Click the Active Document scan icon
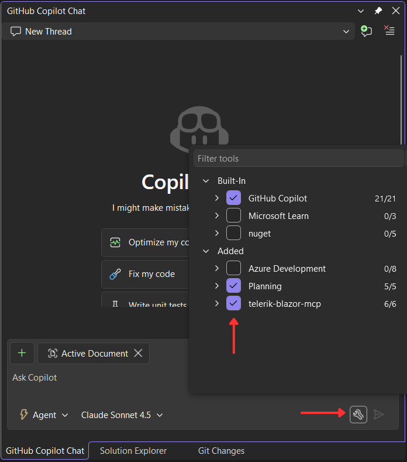 click(x=53, y=353)
